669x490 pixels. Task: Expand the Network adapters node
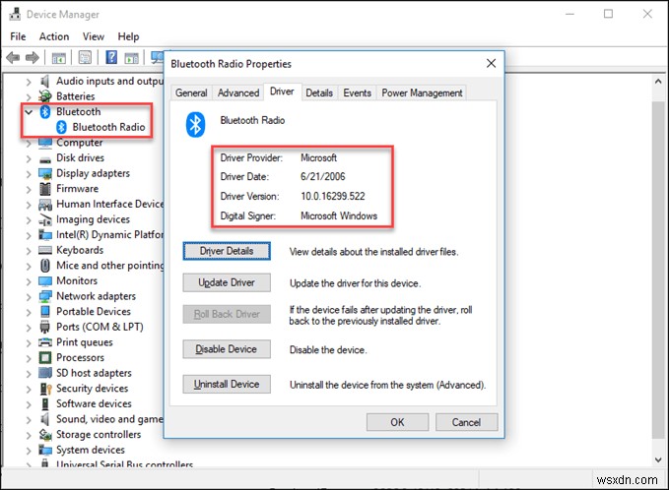coord(29,296)
